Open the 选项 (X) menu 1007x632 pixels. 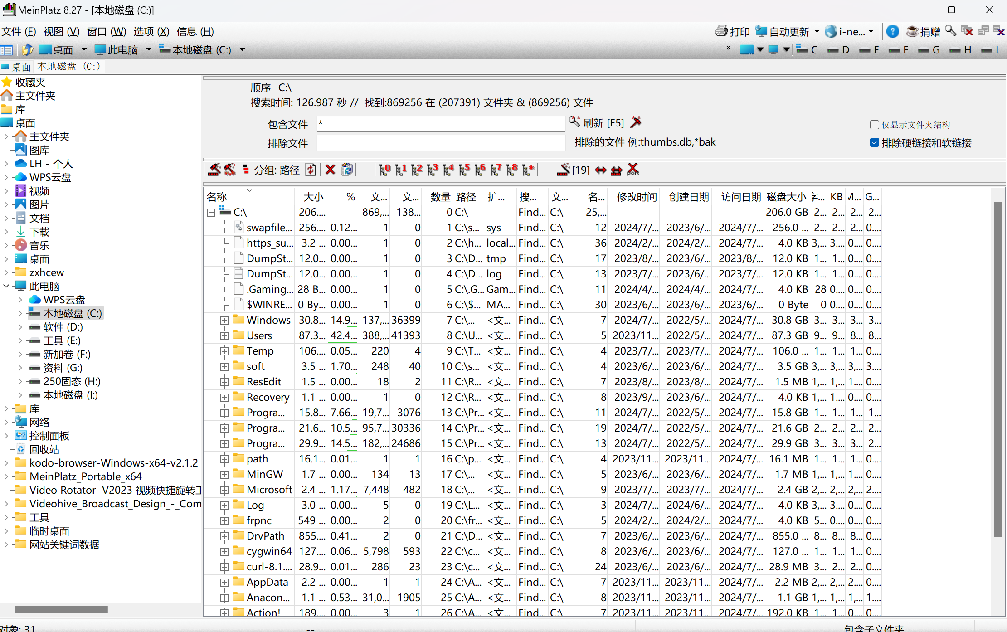(151, 31)
